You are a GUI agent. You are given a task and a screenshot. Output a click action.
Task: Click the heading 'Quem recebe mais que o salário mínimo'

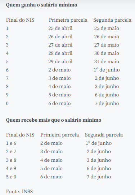click(54, 120)
